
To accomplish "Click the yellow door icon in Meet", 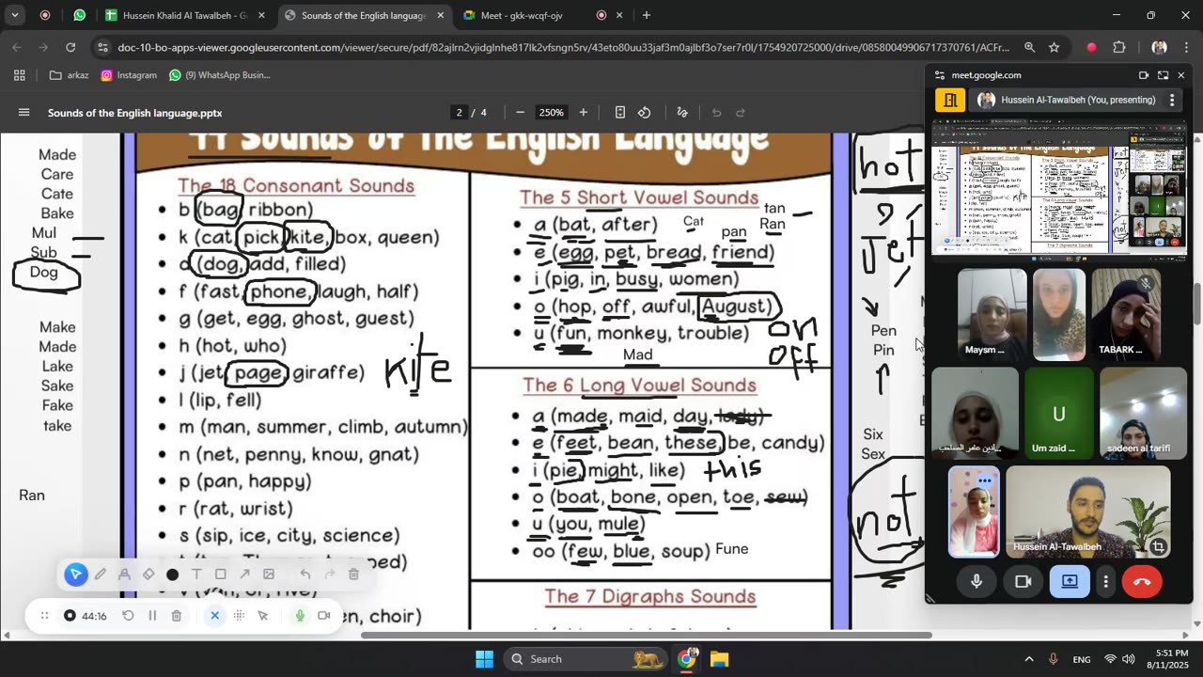I will (x=950, y=100).
